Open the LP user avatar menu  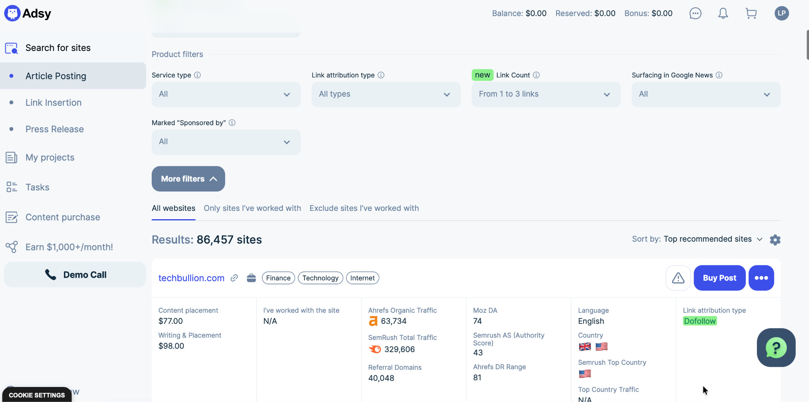coord(782,13)
